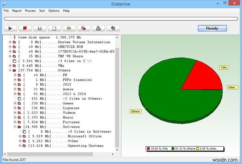Print the report using the printer icon
Screen dimensions: 242x164
[x=98, y=28]
